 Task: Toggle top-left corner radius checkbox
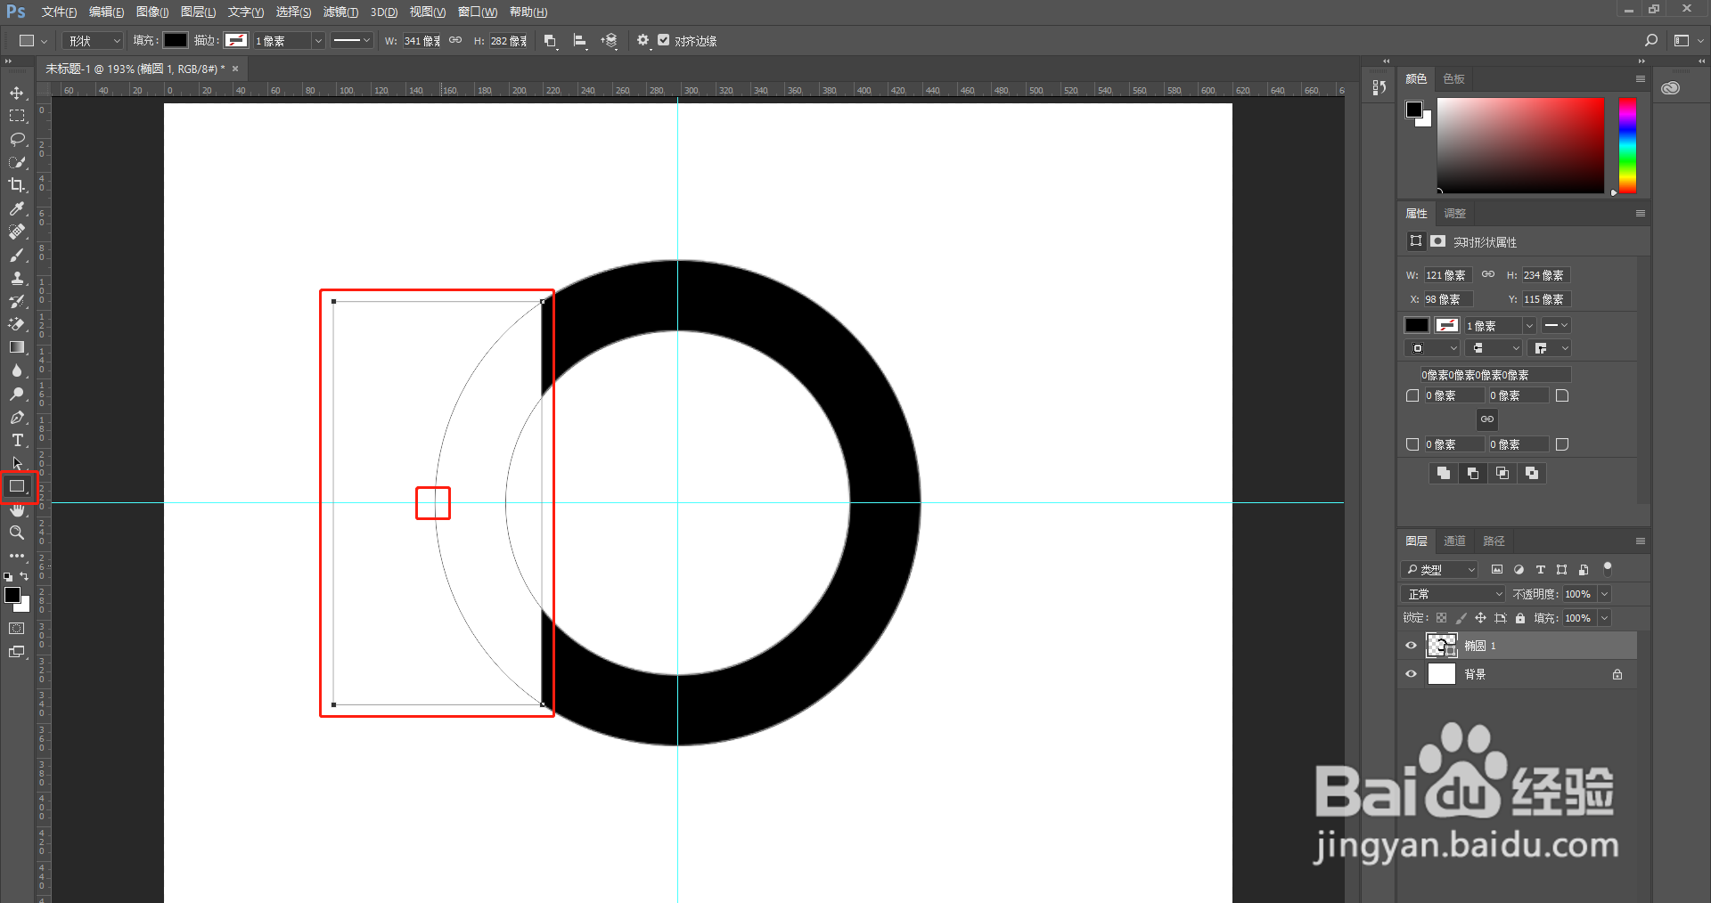tap(1412, 395)
